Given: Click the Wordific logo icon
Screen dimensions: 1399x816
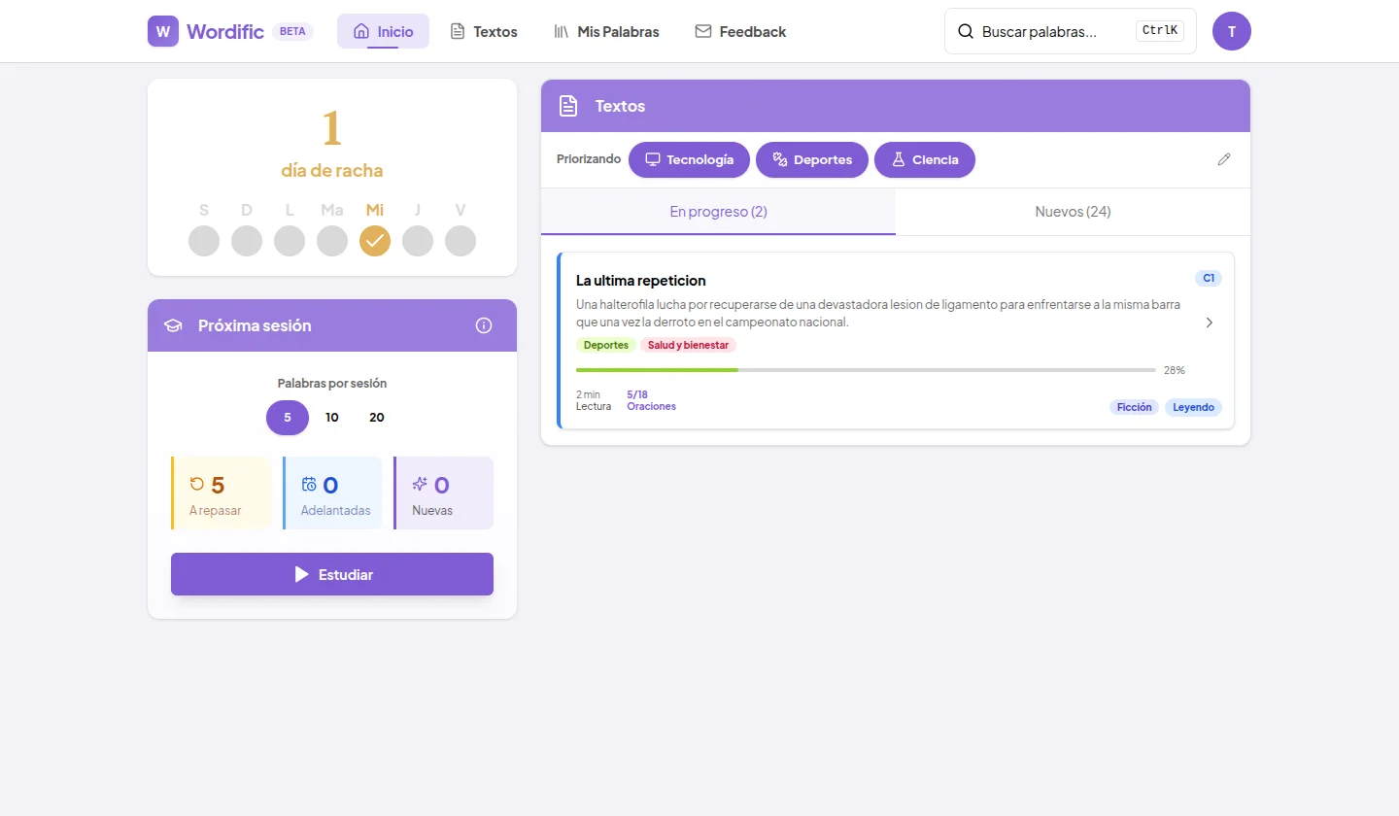Looking at the screenshot, I should click(x=162, y=30).
